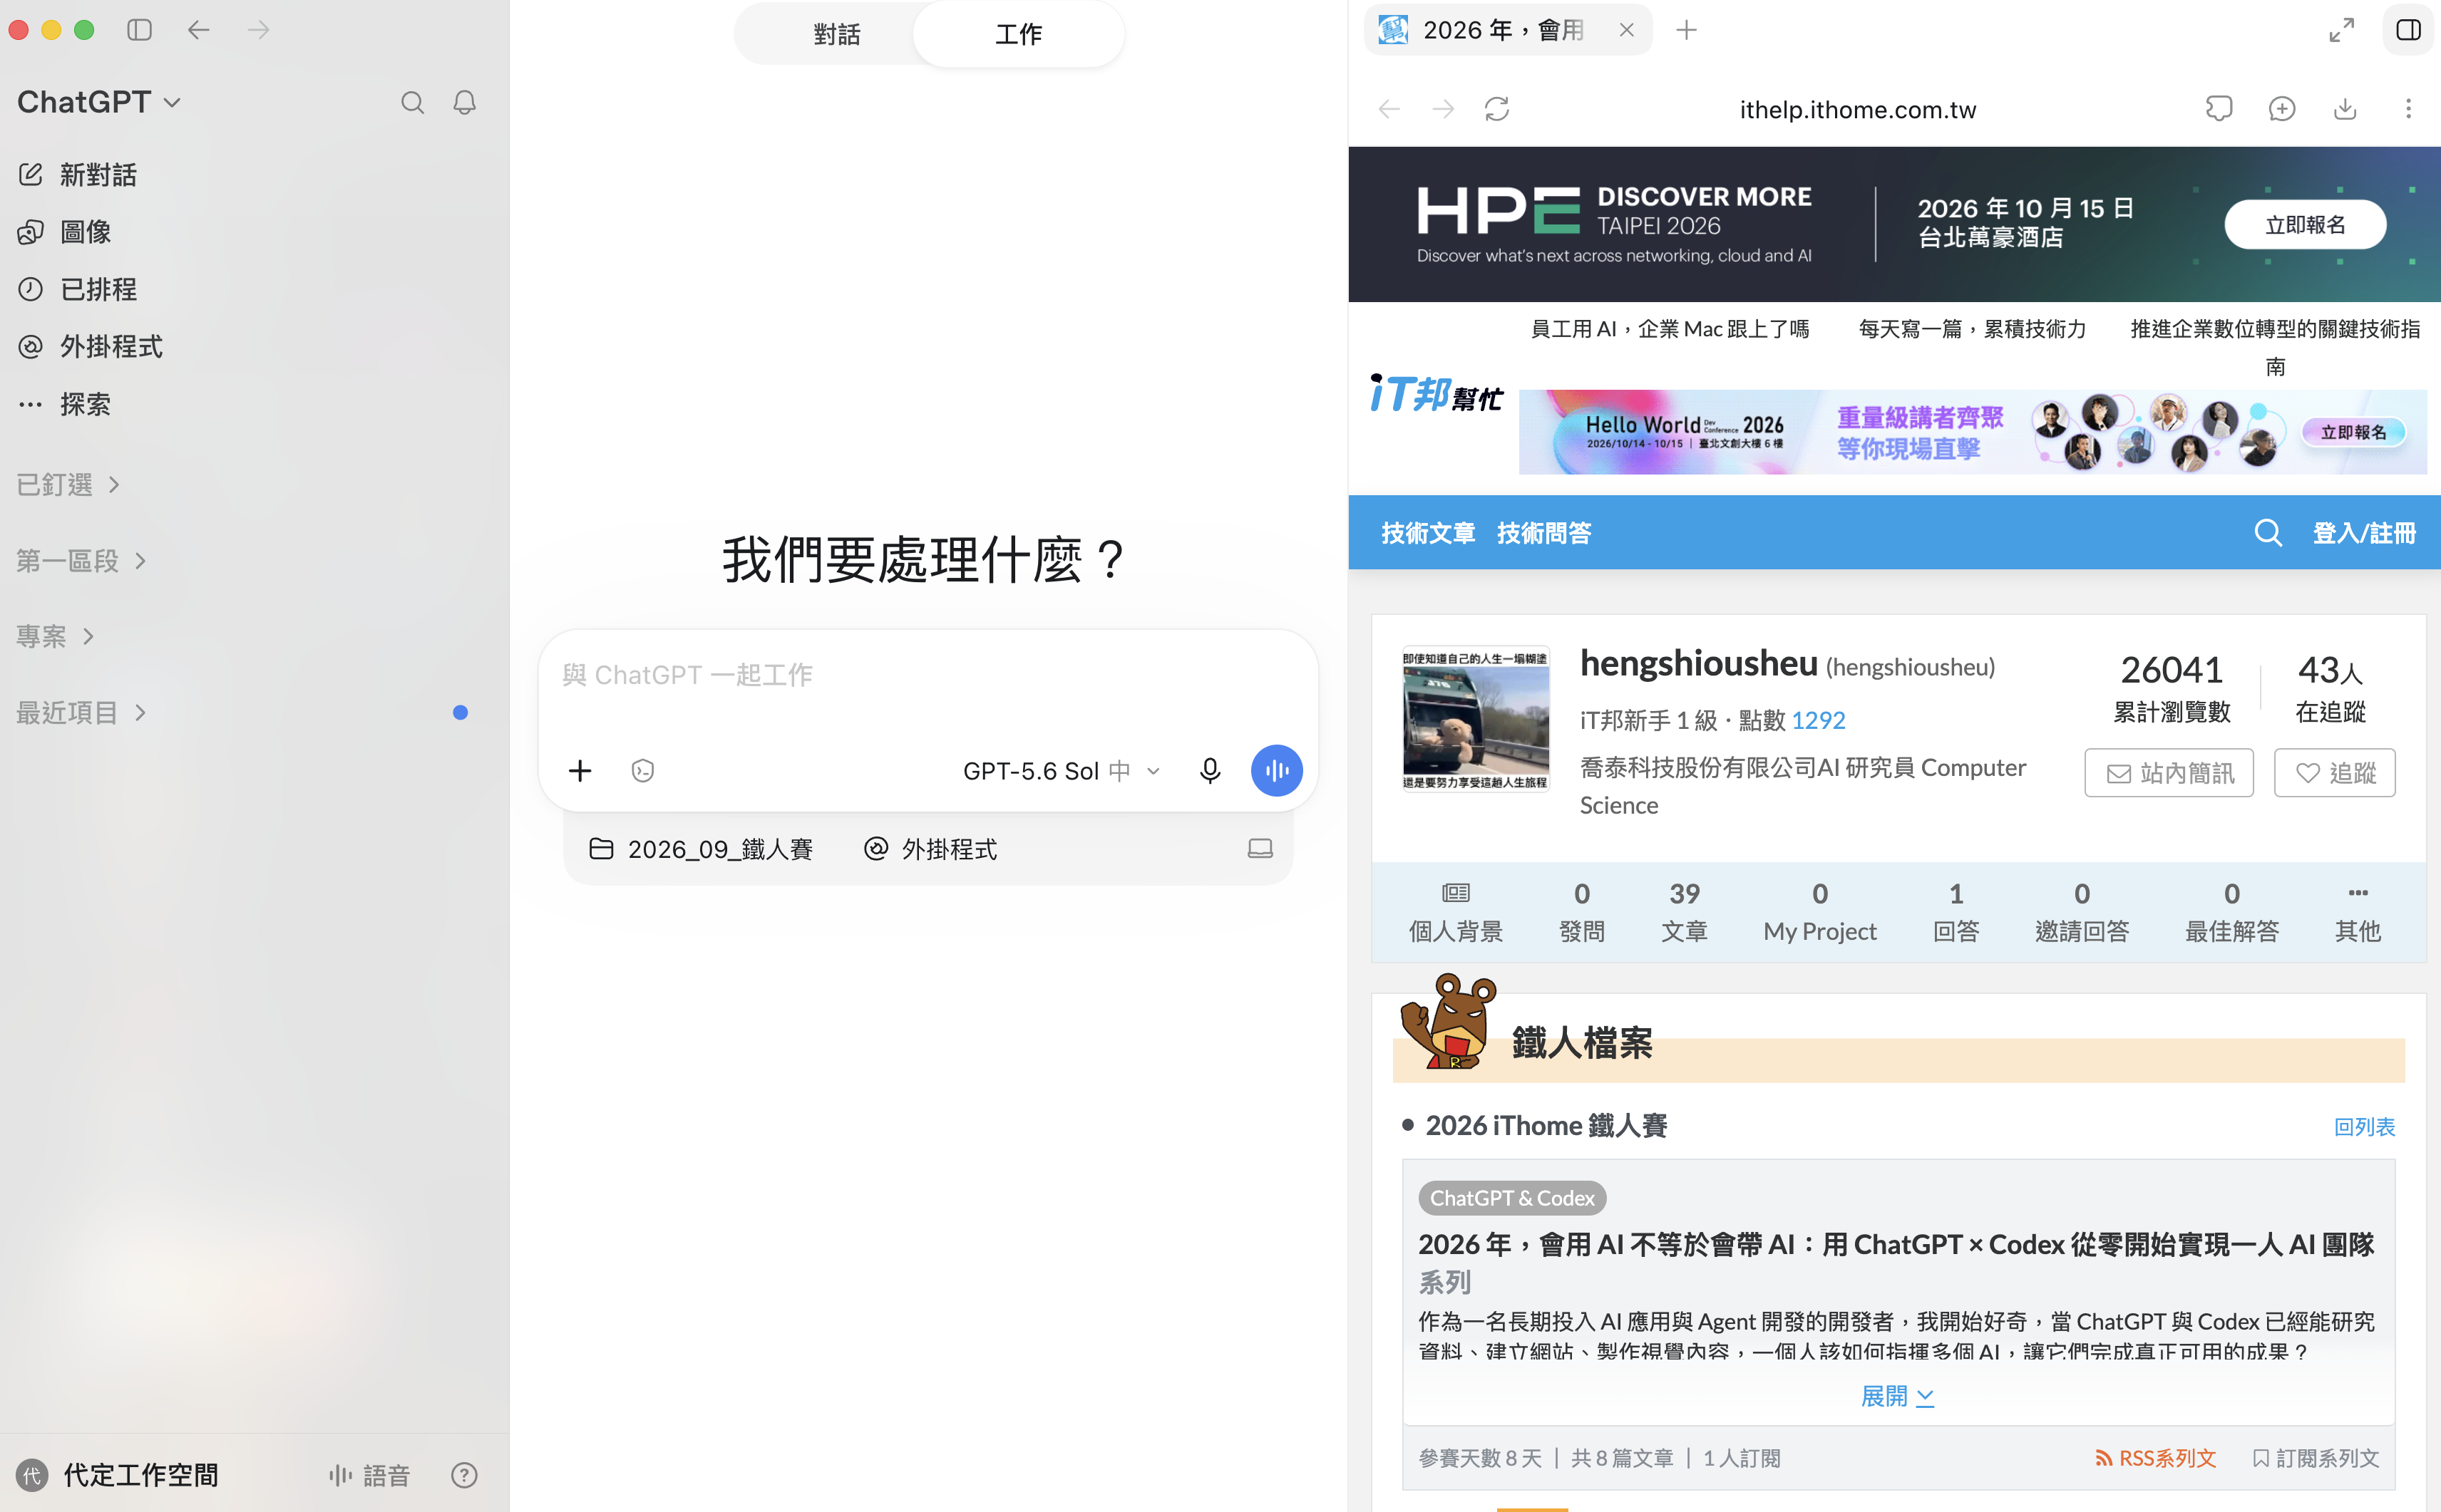Expand the 已釘選 section
This screenshot has height=1512, width=2441.
pyautogui.click(x=68, y=484)
